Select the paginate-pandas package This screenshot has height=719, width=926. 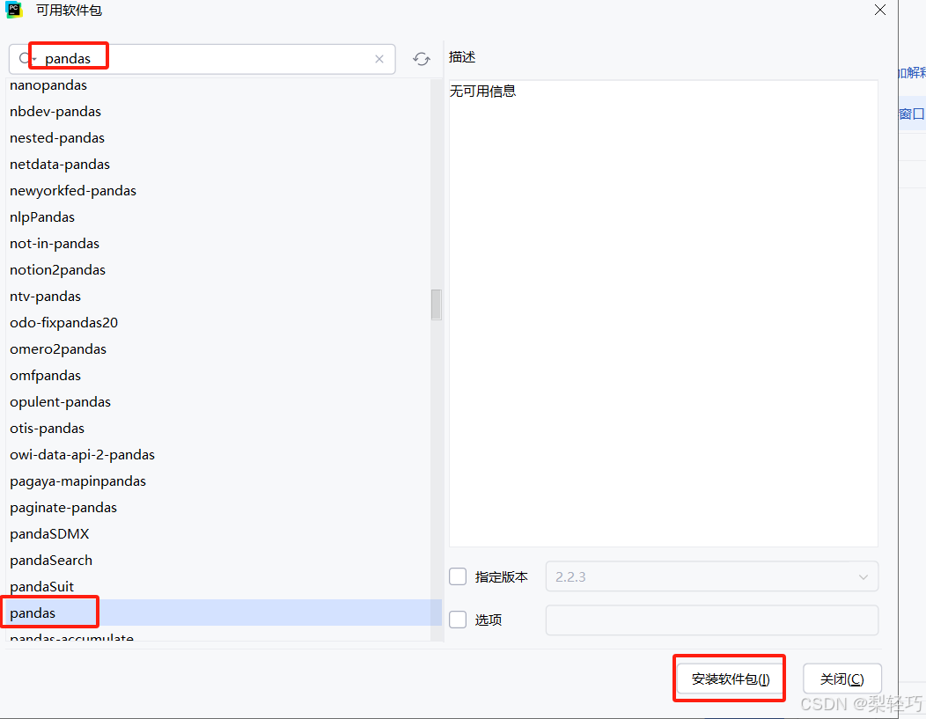(x=218, y=508)
